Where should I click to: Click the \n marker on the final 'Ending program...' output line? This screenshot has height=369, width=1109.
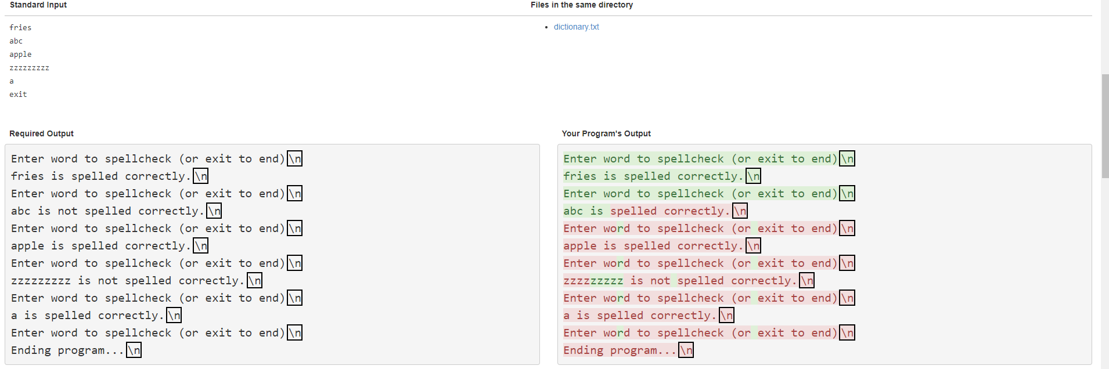click(686, 350)
